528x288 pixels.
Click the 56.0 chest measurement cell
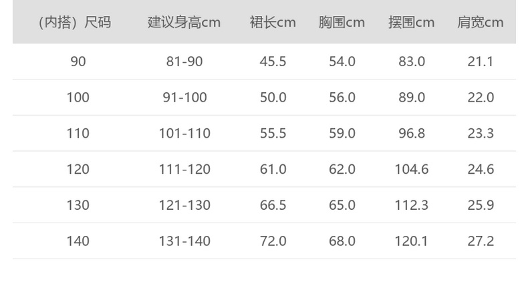[x=342, y=98]
